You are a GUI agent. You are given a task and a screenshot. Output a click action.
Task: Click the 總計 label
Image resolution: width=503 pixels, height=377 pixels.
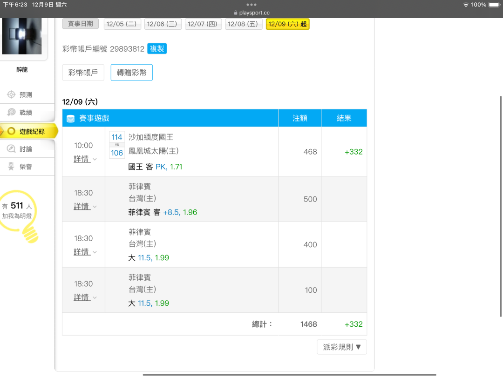[262, 324]
